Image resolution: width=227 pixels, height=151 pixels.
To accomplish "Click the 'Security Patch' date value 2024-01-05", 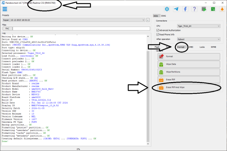I will click(x=38, y=108).
